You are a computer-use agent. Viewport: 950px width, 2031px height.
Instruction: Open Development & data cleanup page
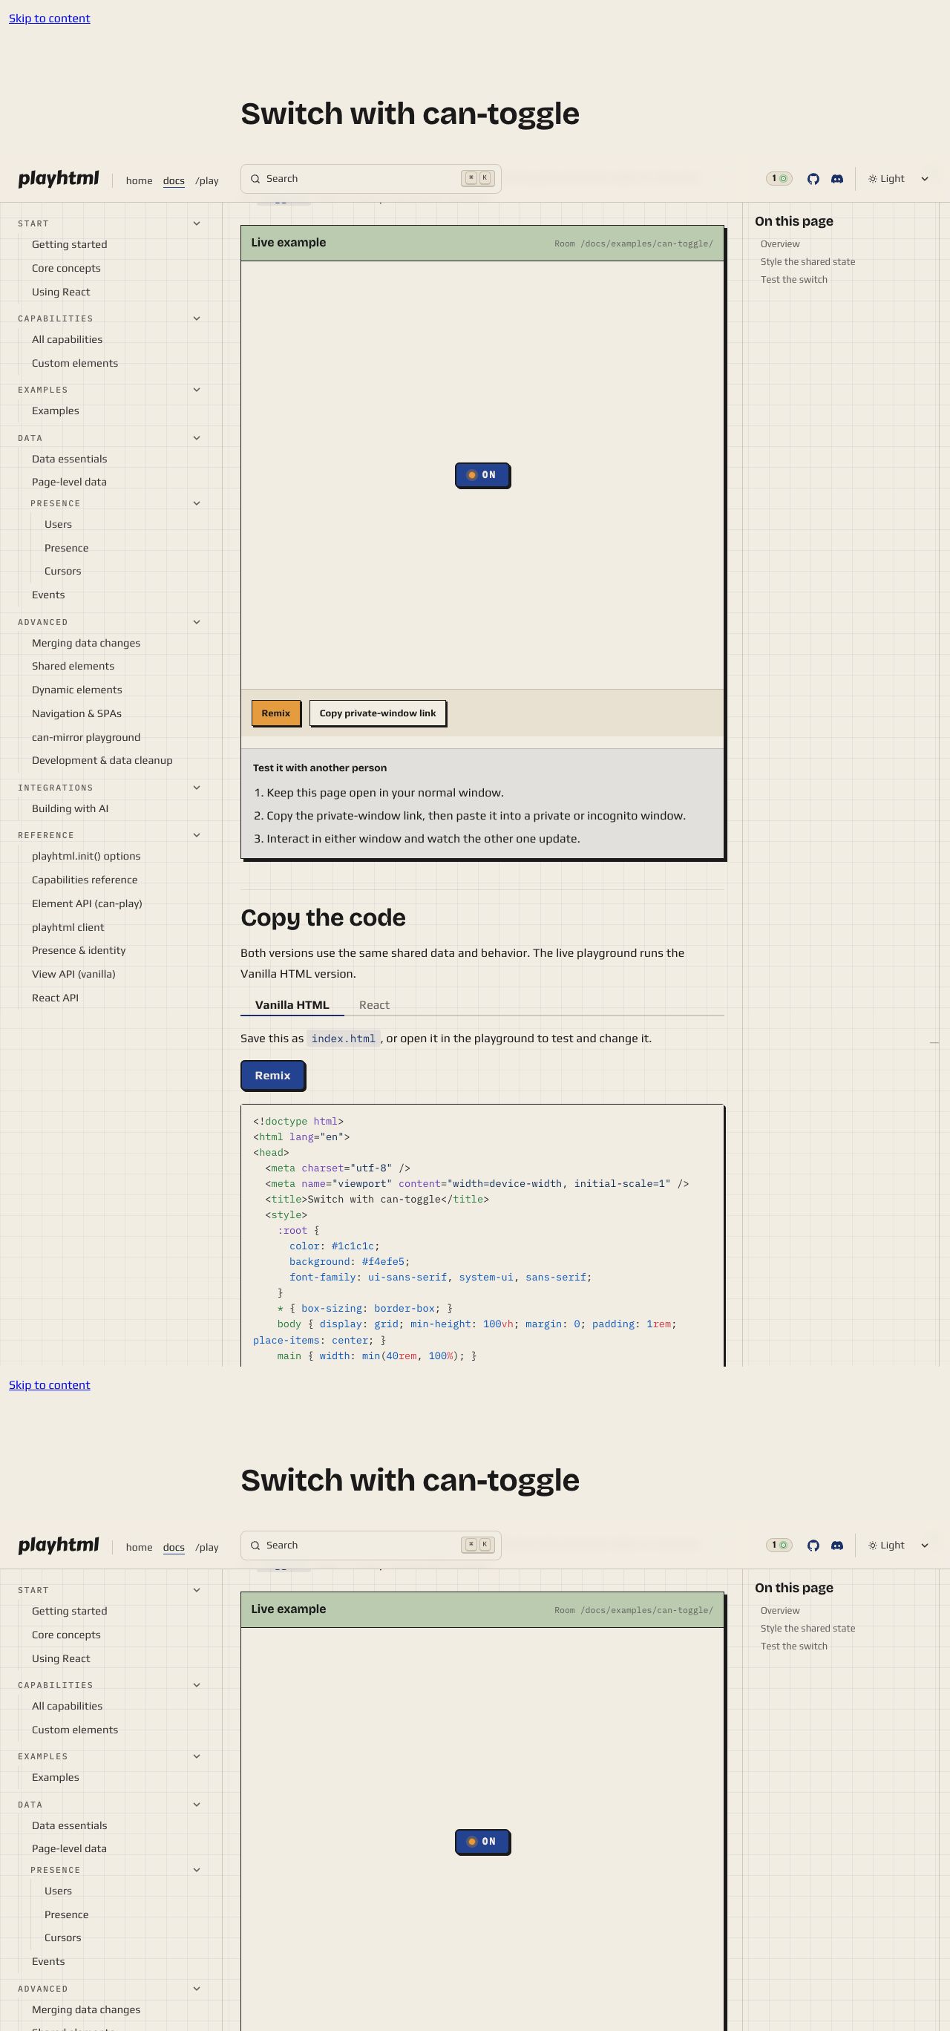pos(102,760)
